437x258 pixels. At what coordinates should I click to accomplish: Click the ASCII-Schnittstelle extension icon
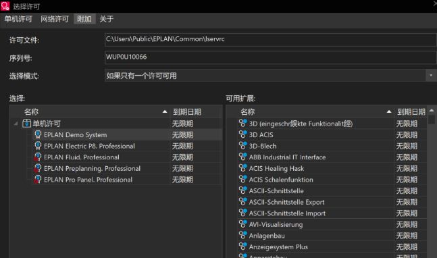point(242,190)
